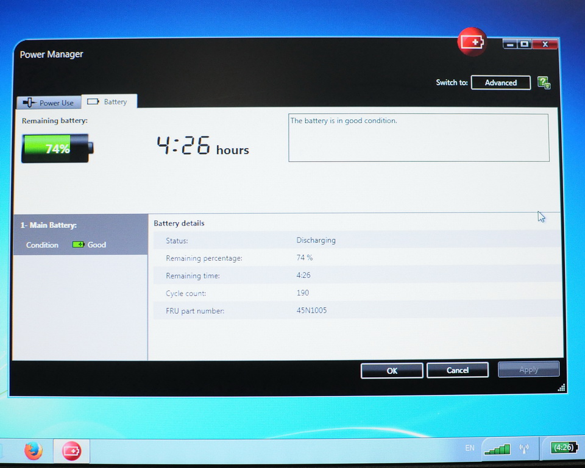Click the Advanced mode button
Image resolution: width=585 pixels, height=468 pixels.
pos(501,82)
